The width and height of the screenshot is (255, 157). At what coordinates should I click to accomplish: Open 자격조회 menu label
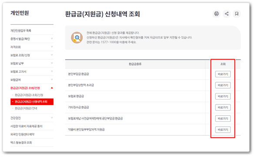16,47
